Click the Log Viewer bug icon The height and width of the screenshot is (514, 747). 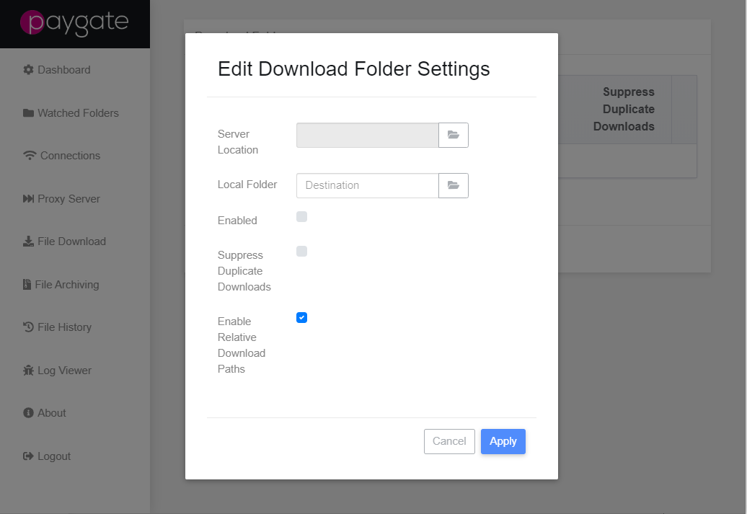point(29,370)
